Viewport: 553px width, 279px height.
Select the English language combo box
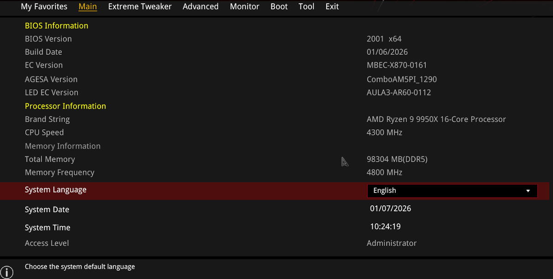point(452,191)
